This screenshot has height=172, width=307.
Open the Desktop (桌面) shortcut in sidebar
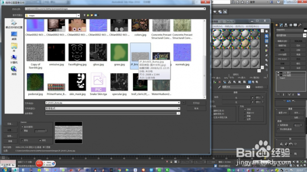point(14,36)
